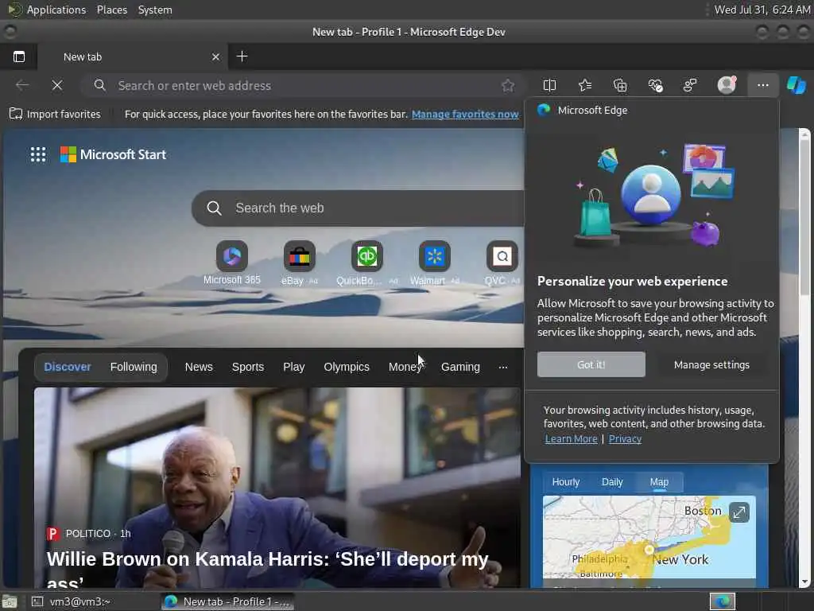
Task: Open split screen view
Action: pyautogui.click(x=549, y=85)
